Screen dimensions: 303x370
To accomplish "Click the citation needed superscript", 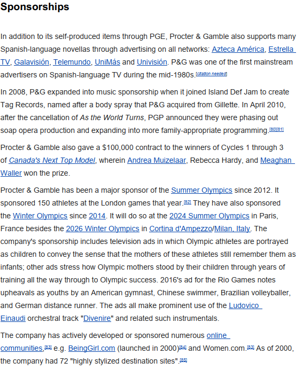I will 212,74.
